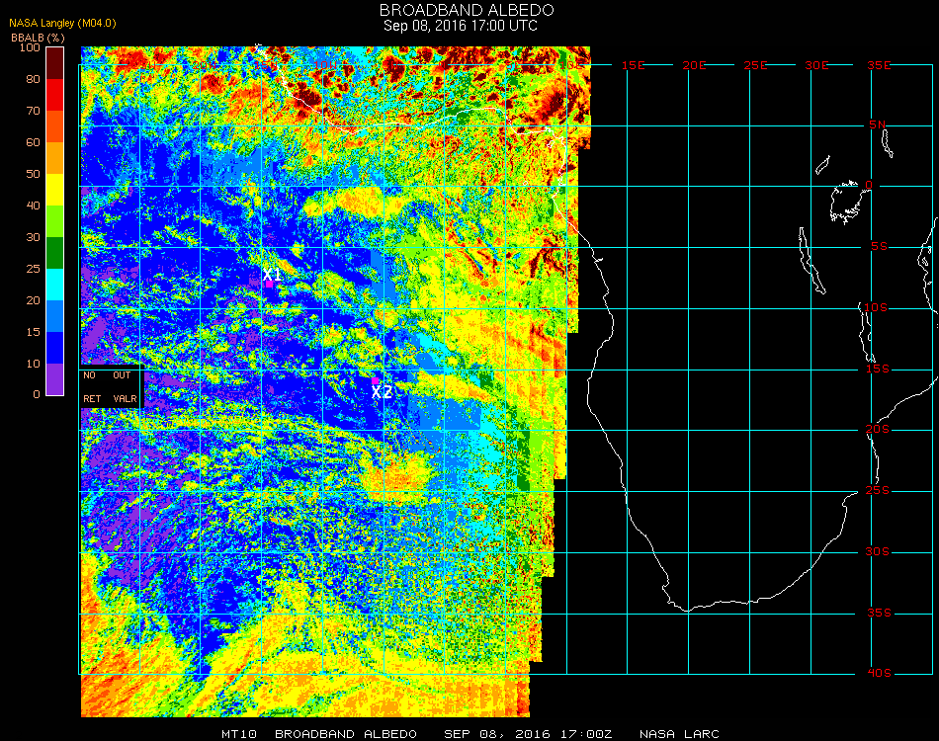939x741 pixels.
Task: Click the legend tick value 50
Action: pos(33,174)
